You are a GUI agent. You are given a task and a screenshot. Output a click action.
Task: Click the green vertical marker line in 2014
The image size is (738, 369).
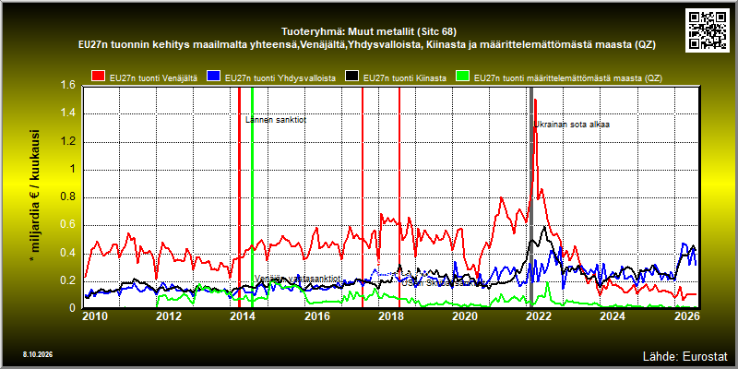252,197
